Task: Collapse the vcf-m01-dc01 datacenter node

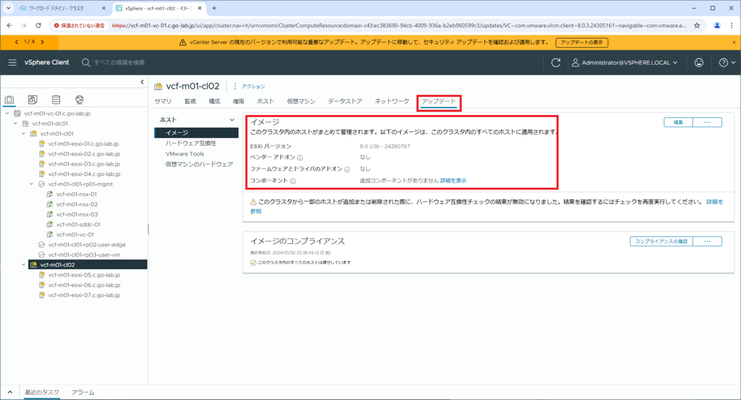Action: click(15, 123)
